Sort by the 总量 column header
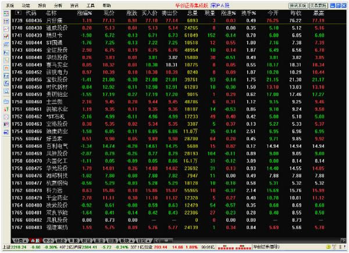Image resolution: width=349 pixels, height=253 pixels. coord(194,12)
